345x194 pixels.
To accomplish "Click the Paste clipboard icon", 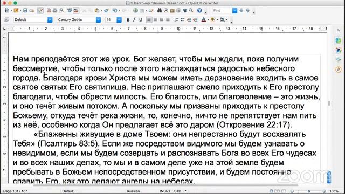I will pos(96,10).
